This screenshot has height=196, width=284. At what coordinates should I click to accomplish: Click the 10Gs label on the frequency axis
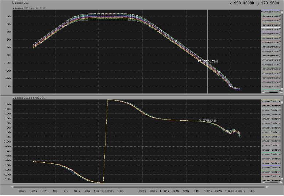click(252, 191)
